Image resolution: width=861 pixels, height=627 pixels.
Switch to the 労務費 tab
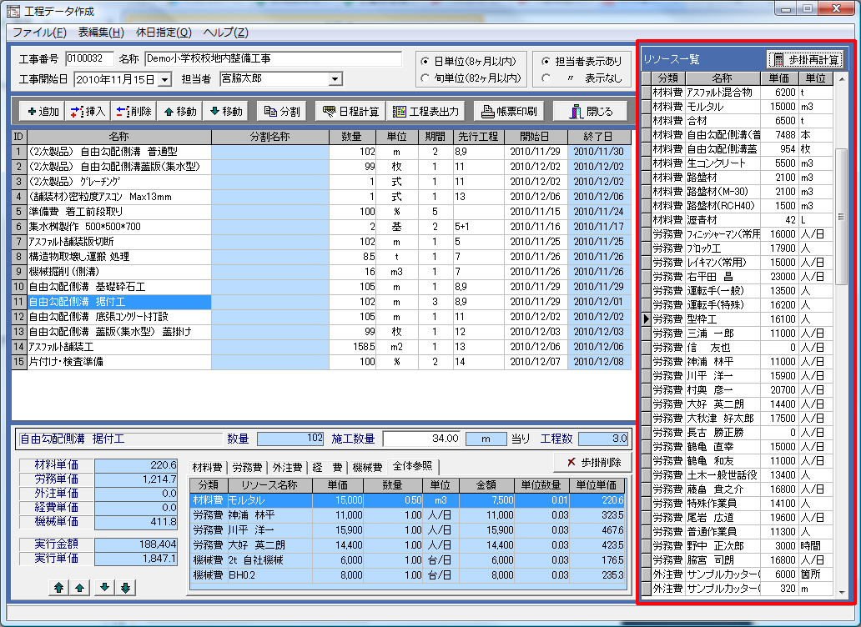247,468
